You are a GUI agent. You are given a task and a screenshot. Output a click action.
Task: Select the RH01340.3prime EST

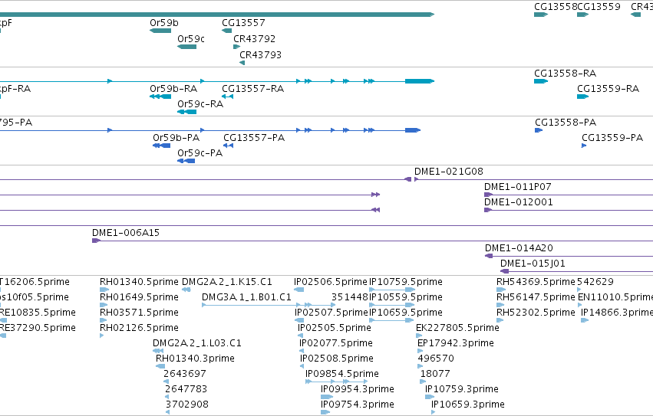click(160, 366)
